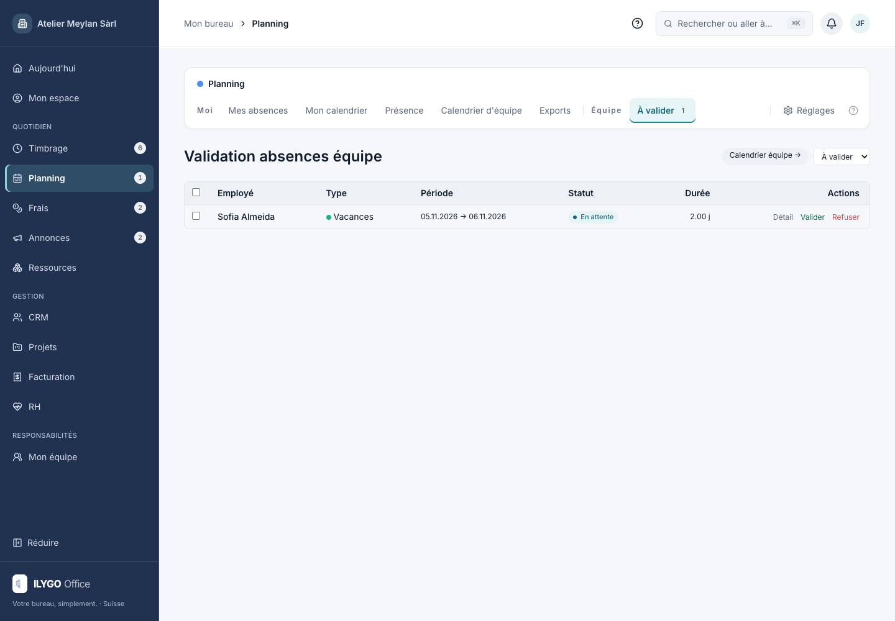The height and width of the screenshot is (621, 895).
Task: Click the Ressources icon in sidebar
Action: point(17,268)
